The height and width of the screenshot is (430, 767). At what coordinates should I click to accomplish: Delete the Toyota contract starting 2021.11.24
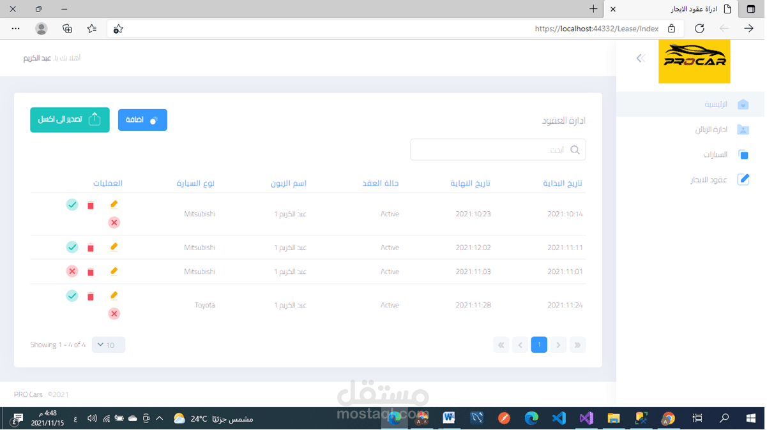[91, 296]
